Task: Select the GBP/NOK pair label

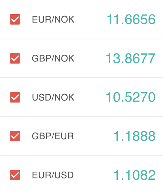Action: coord(53,58)
